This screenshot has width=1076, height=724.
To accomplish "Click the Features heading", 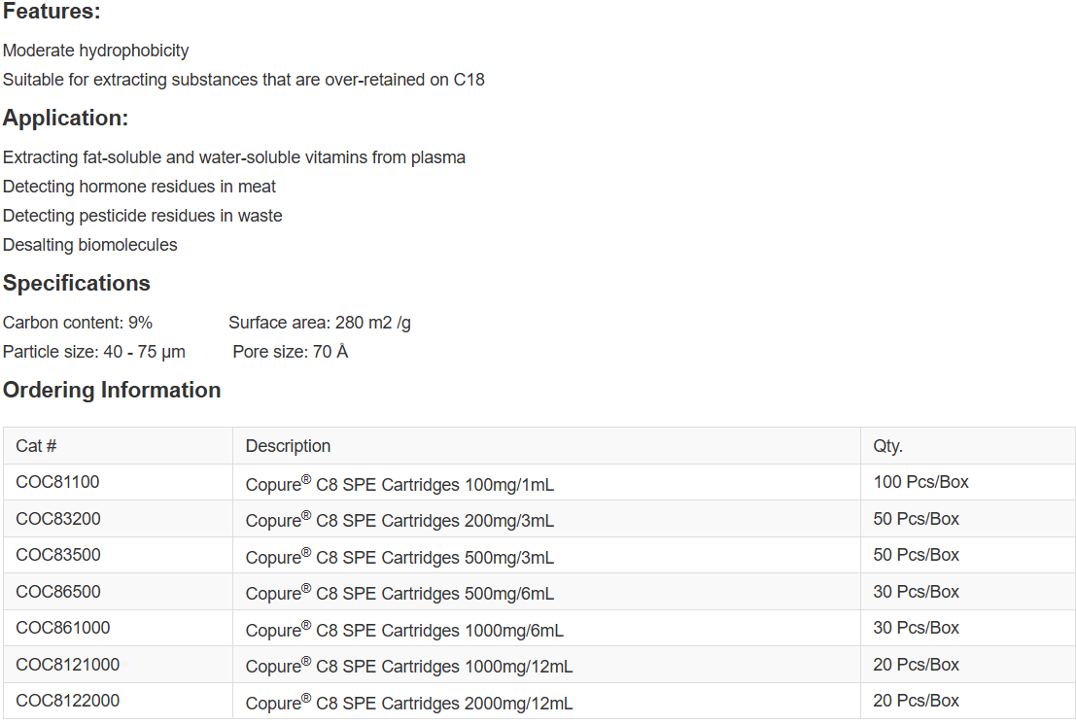I will 52,13.
